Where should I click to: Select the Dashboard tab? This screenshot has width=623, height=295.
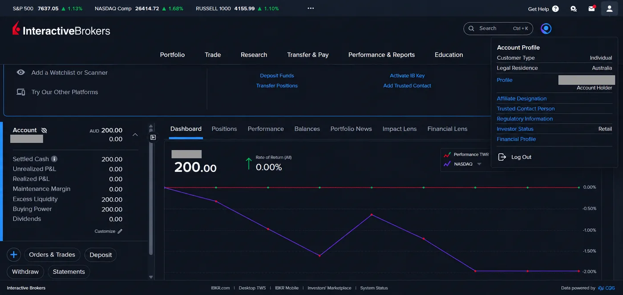tap(186, 129)
